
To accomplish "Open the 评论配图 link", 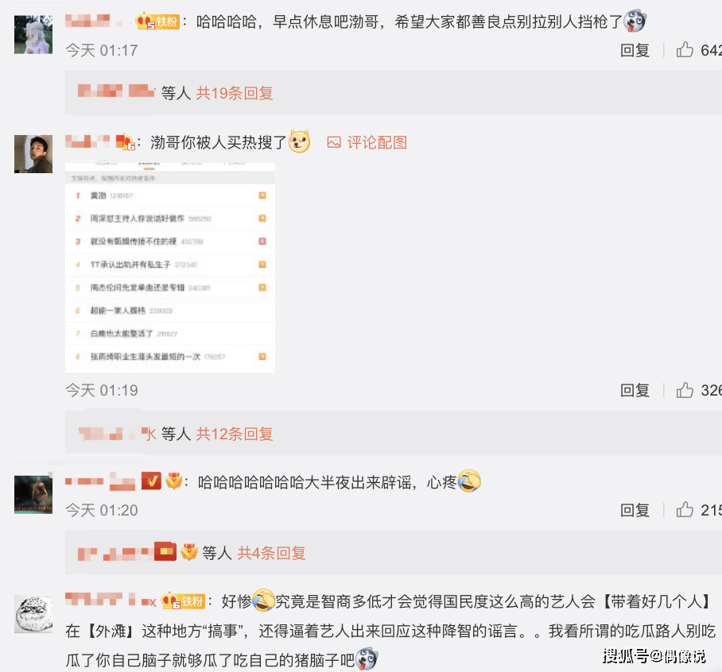I will (377, 143).
